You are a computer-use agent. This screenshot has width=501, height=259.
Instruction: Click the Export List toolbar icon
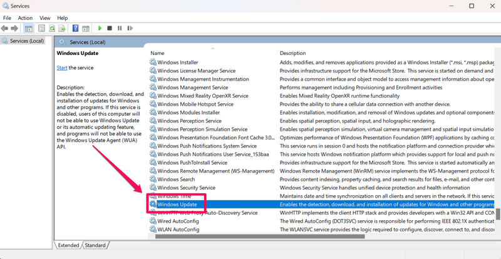coord(63,28)
